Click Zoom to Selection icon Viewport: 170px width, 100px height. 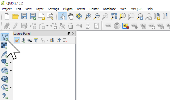coord(122,16)
